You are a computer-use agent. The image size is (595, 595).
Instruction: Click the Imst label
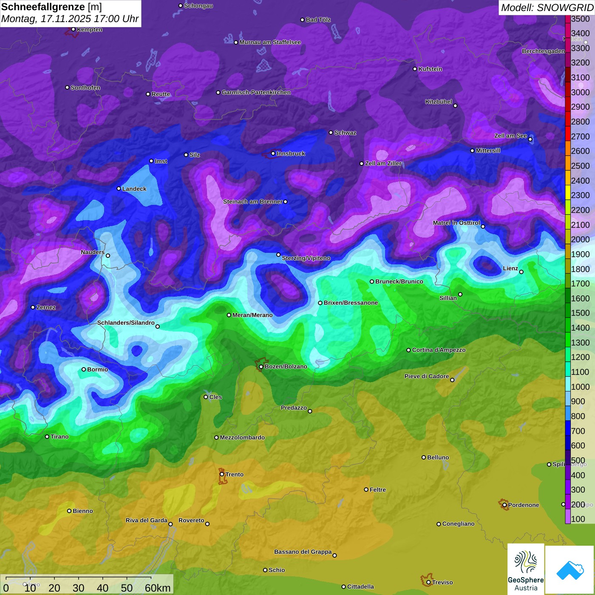point(161,161)
